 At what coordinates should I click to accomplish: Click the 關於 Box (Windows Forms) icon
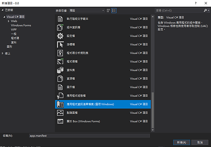pyautogui.click(x=60, y=121)
